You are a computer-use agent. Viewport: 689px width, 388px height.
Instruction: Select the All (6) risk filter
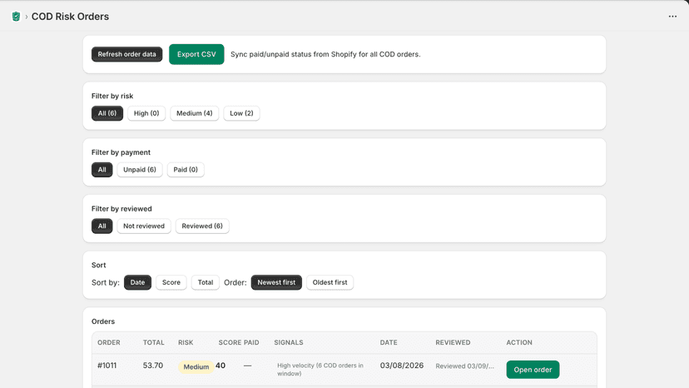pyautogui.click(x=107, y=113)
